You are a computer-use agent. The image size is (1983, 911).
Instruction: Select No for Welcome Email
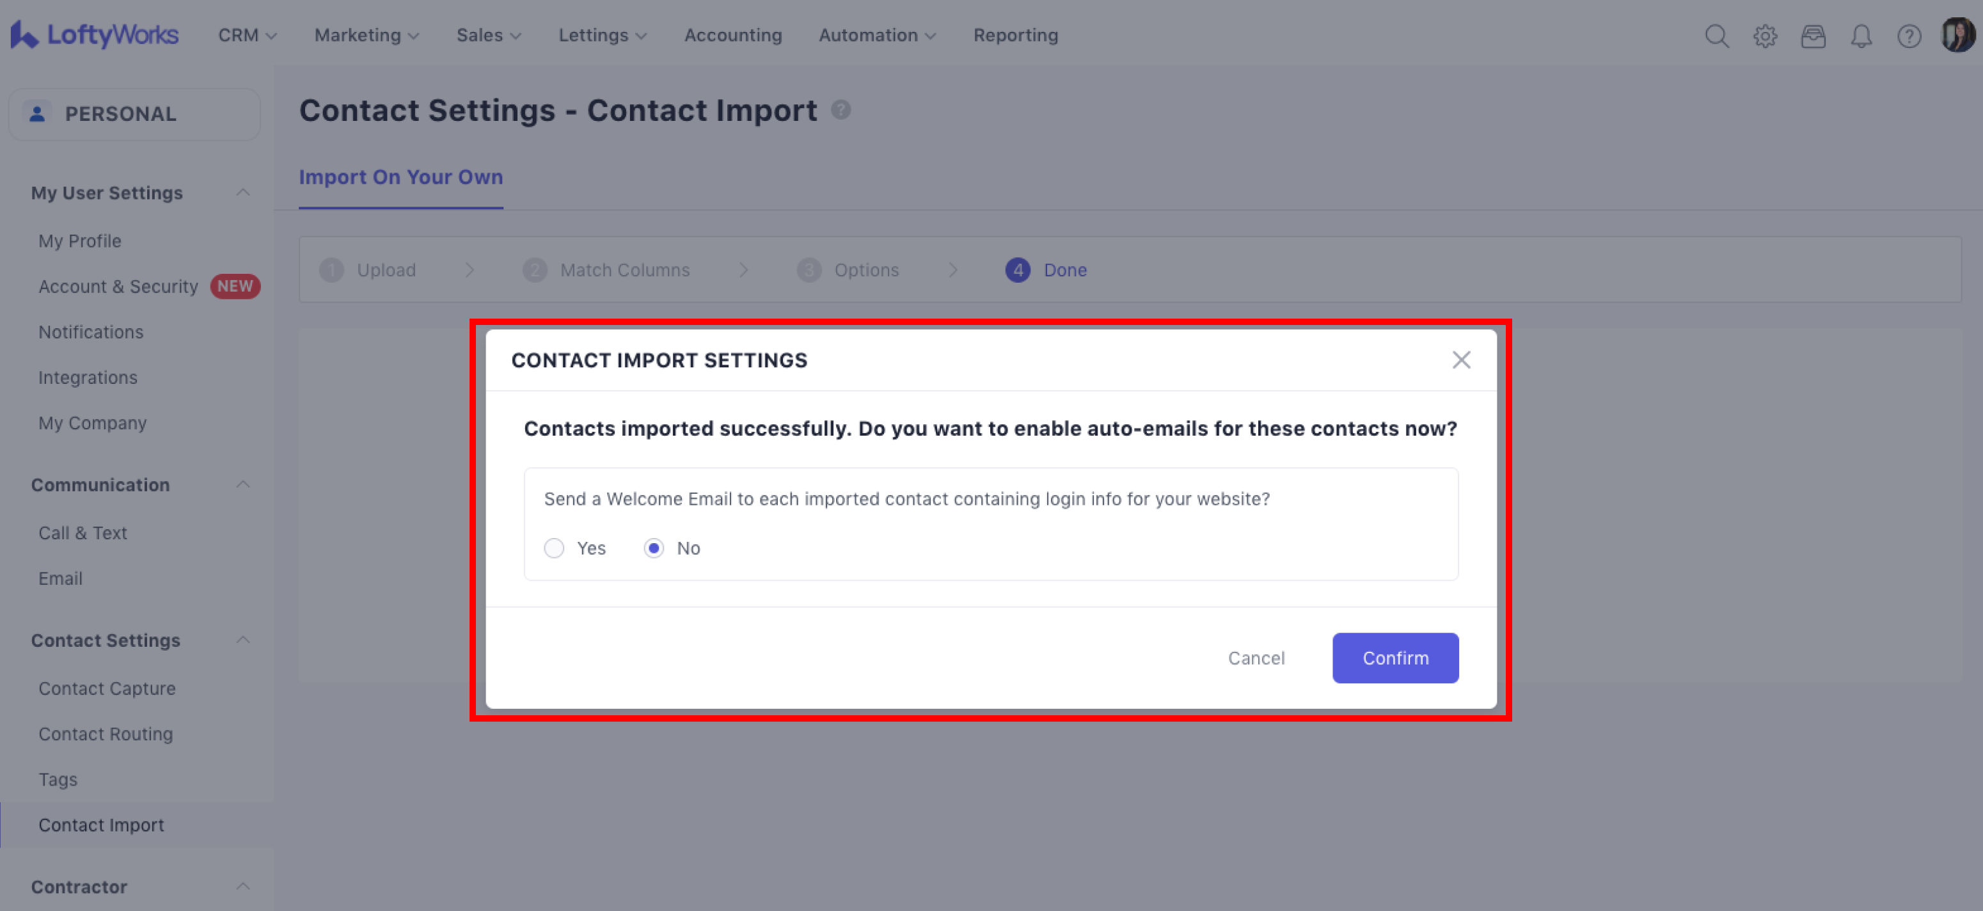click(654, 548)
